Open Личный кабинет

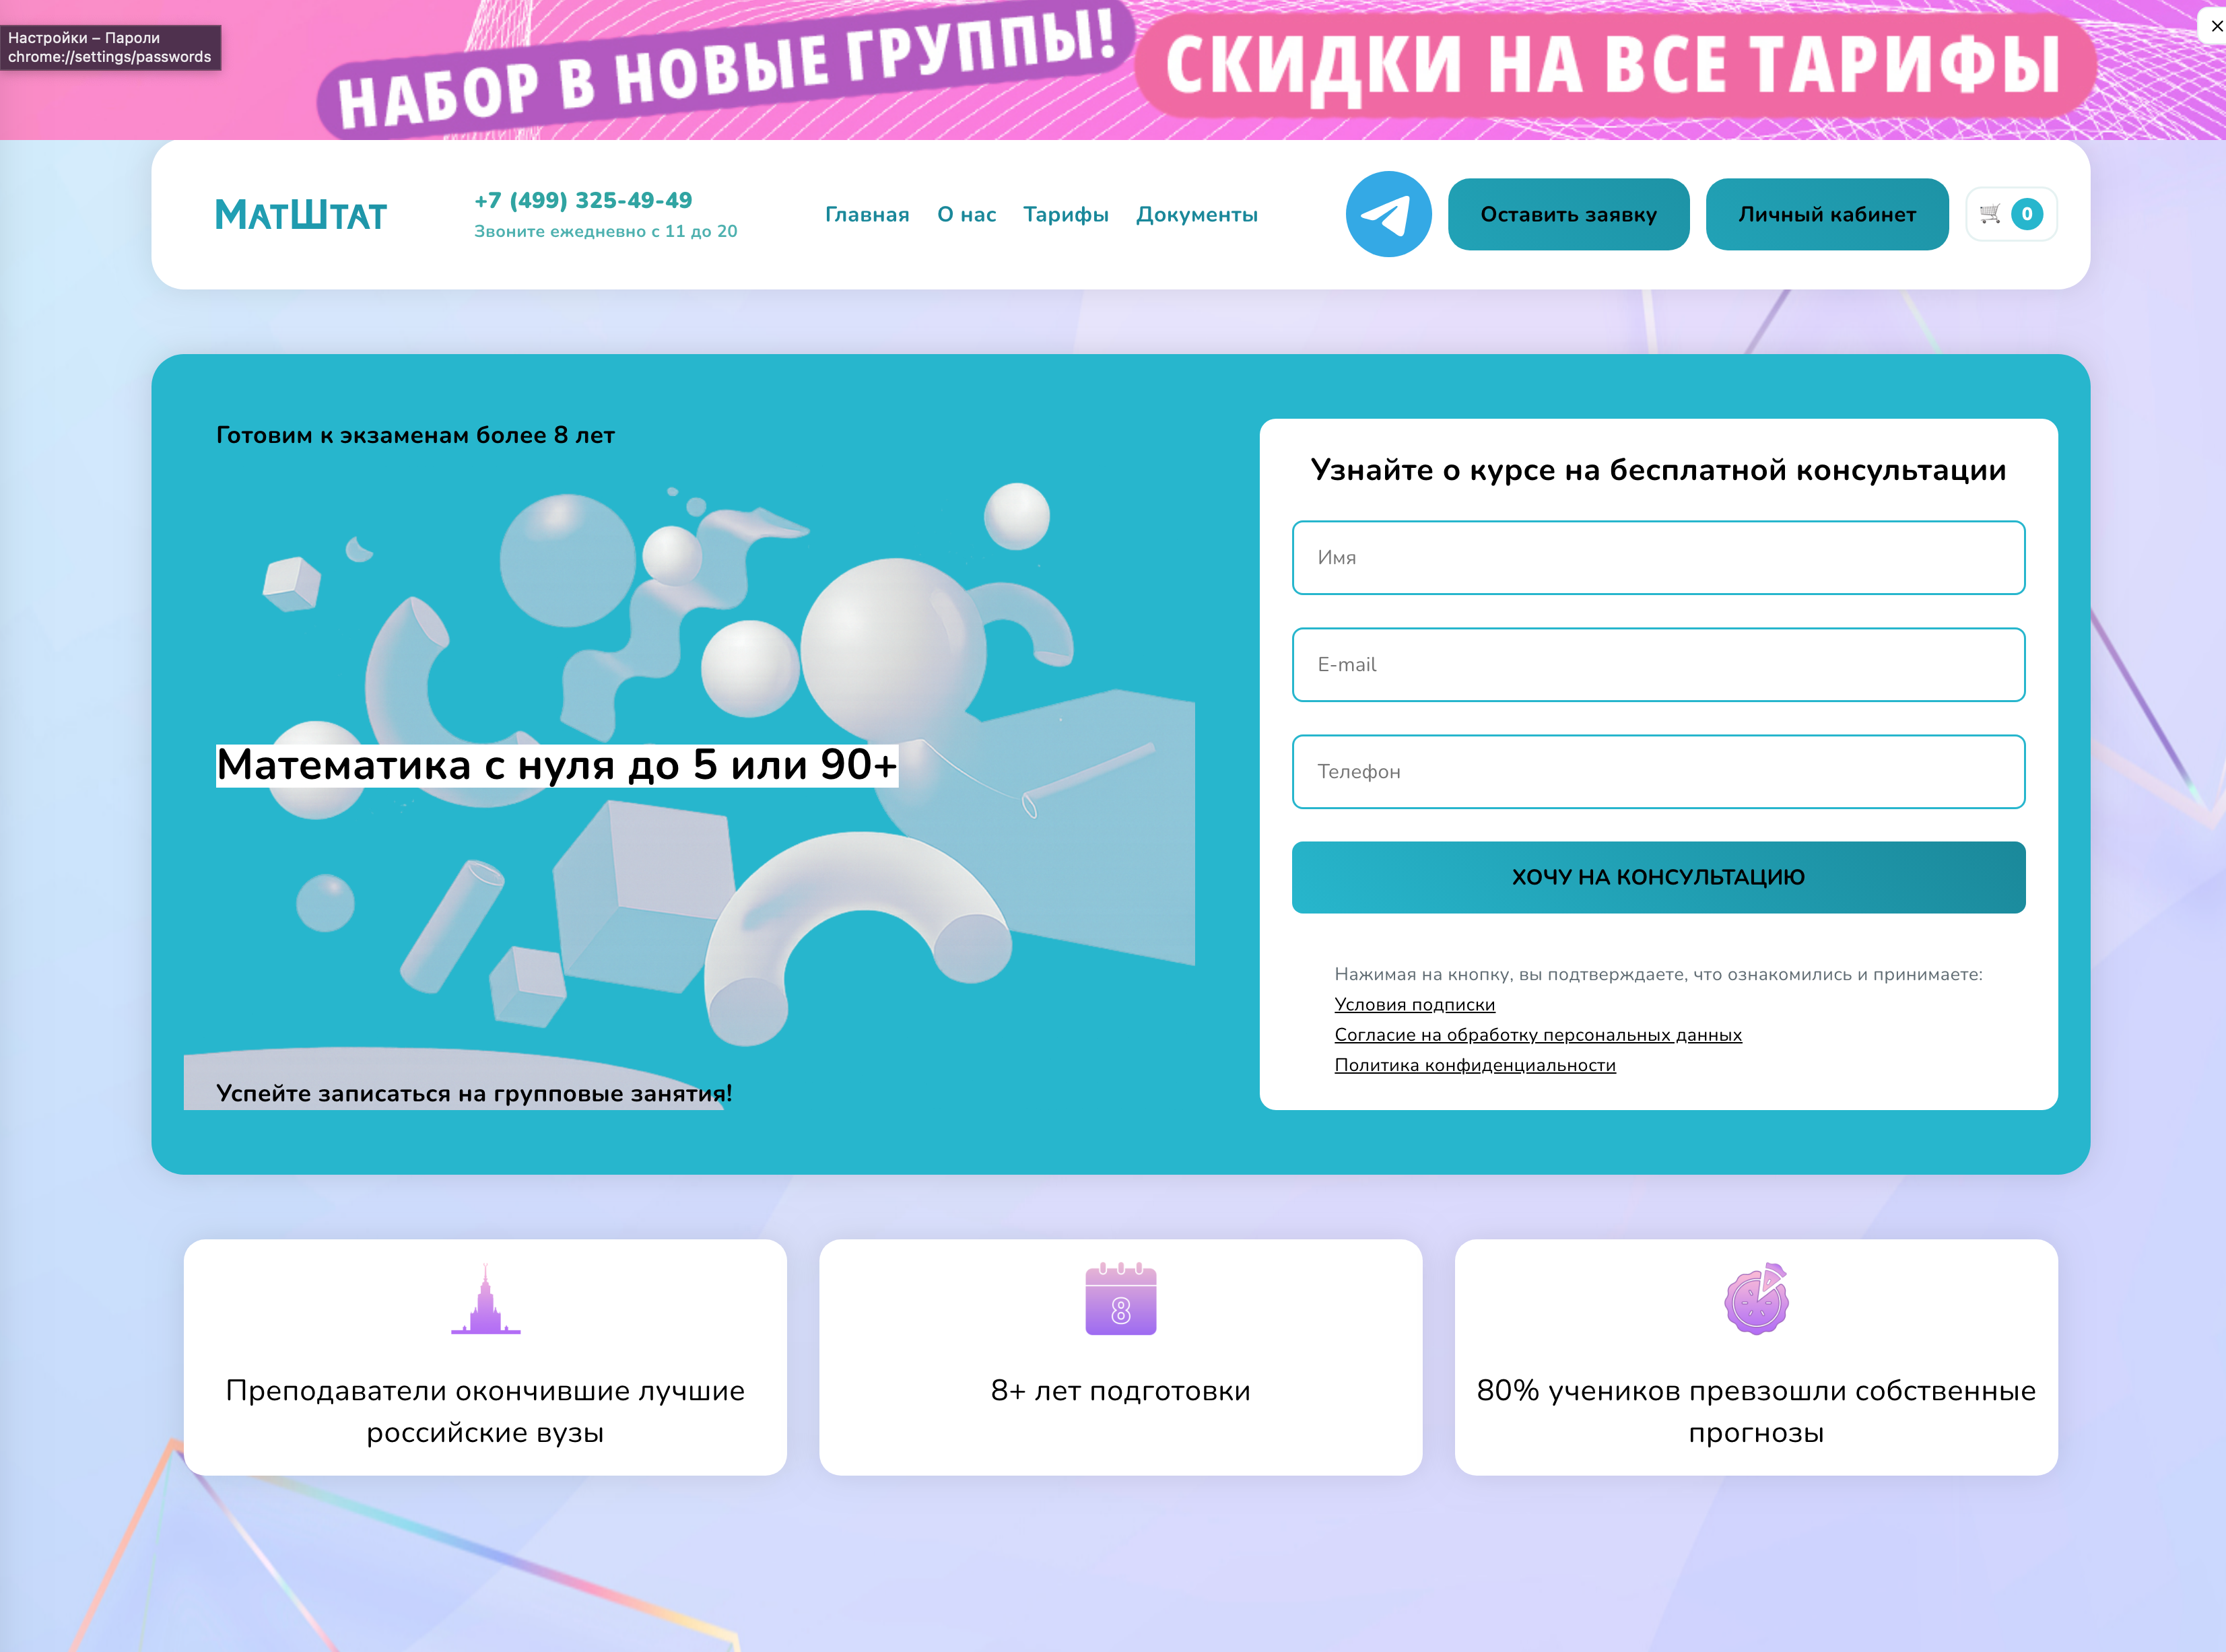(x=1827, y=214)
